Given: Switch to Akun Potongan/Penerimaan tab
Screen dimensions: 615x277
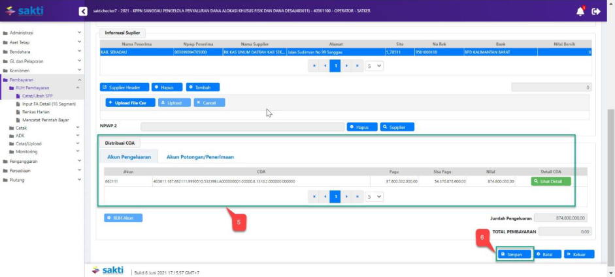Looking at the screenshot, I should (x=200, y=157).
